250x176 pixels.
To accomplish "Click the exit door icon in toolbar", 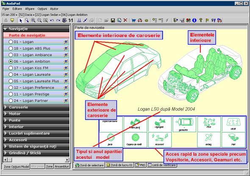I will 175,20.
